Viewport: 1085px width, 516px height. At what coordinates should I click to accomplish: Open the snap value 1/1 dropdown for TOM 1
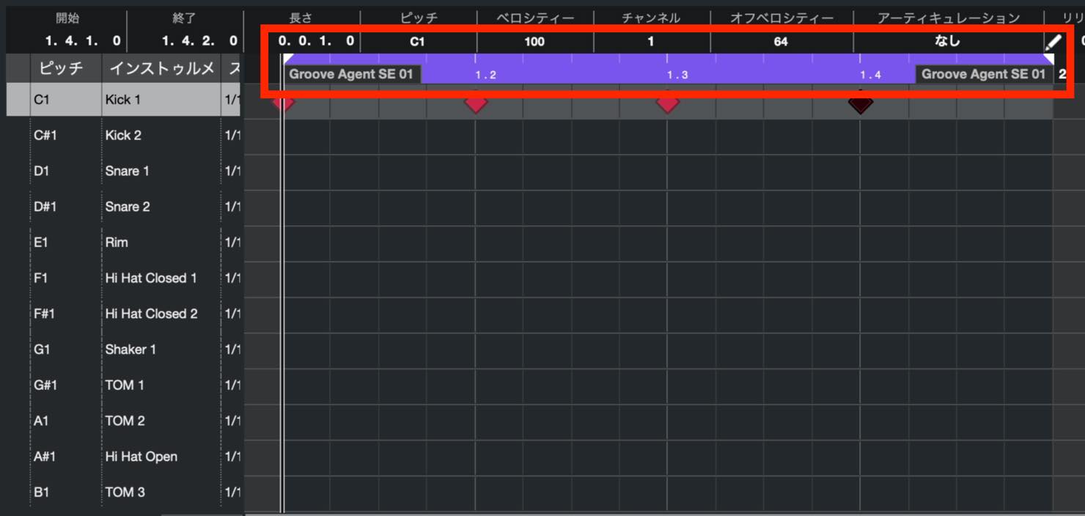click(232, 385)
